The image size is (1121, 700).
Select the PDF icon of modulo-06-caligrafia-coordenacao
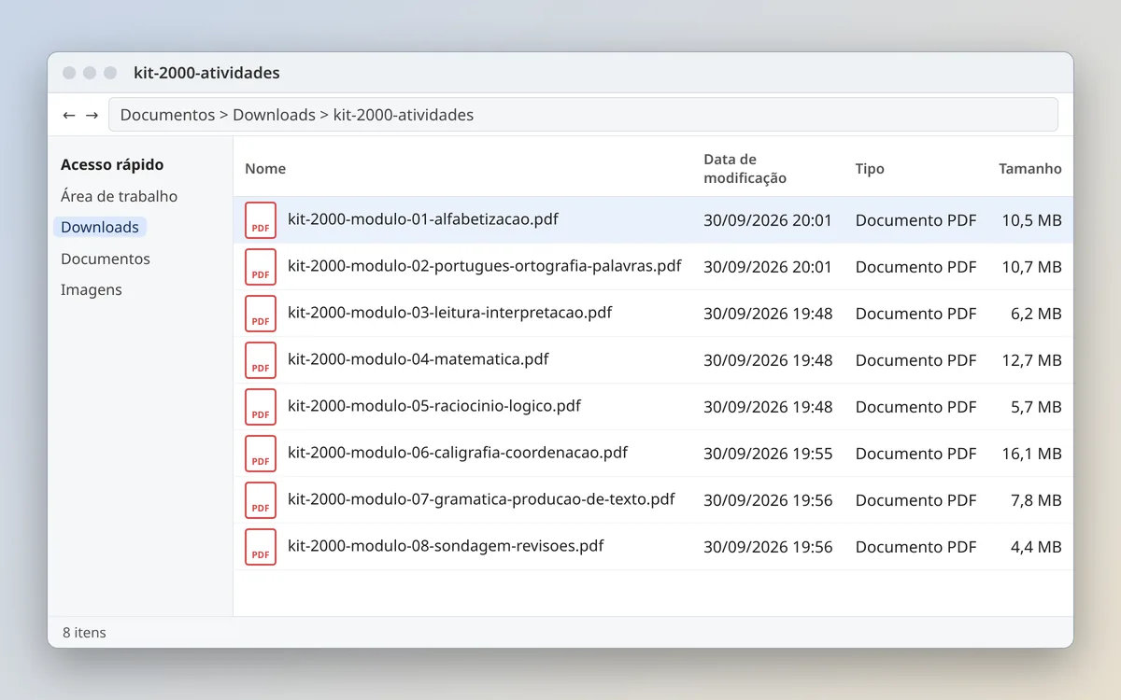tap(261, 454)
